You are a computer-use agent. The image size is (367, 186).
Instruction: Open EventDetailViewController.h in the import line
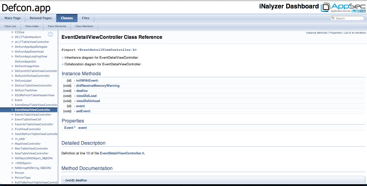(x=107, y=50)
